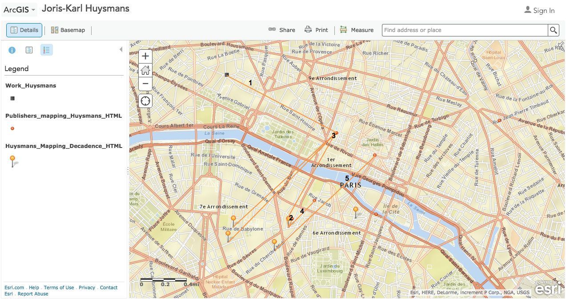Collapse the side panel with arrow
This screenshot has width=566, height=299.
coord(121,49)
